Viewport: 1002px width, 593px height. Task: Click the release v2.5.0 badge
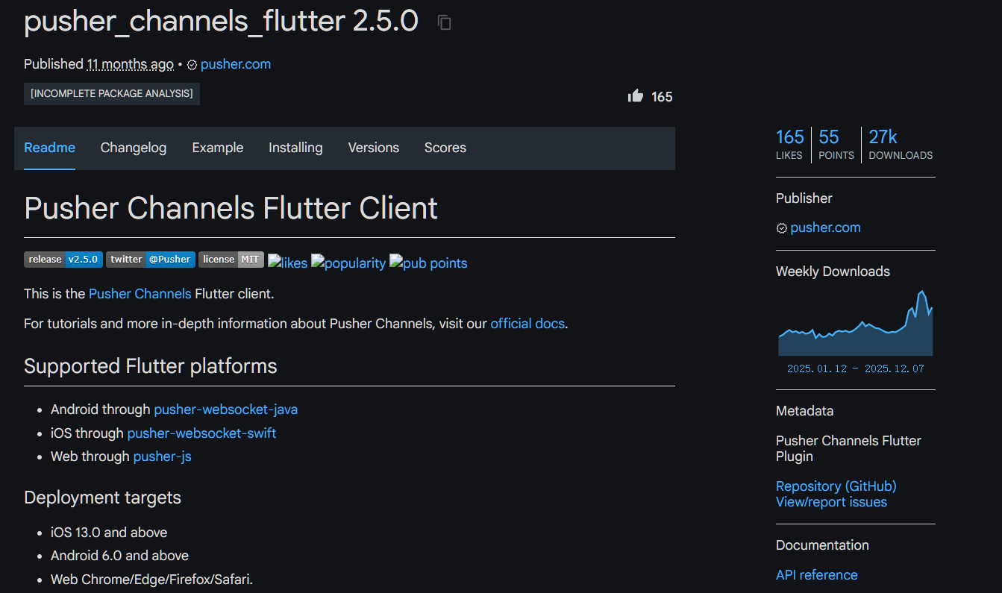click(63, 260)
